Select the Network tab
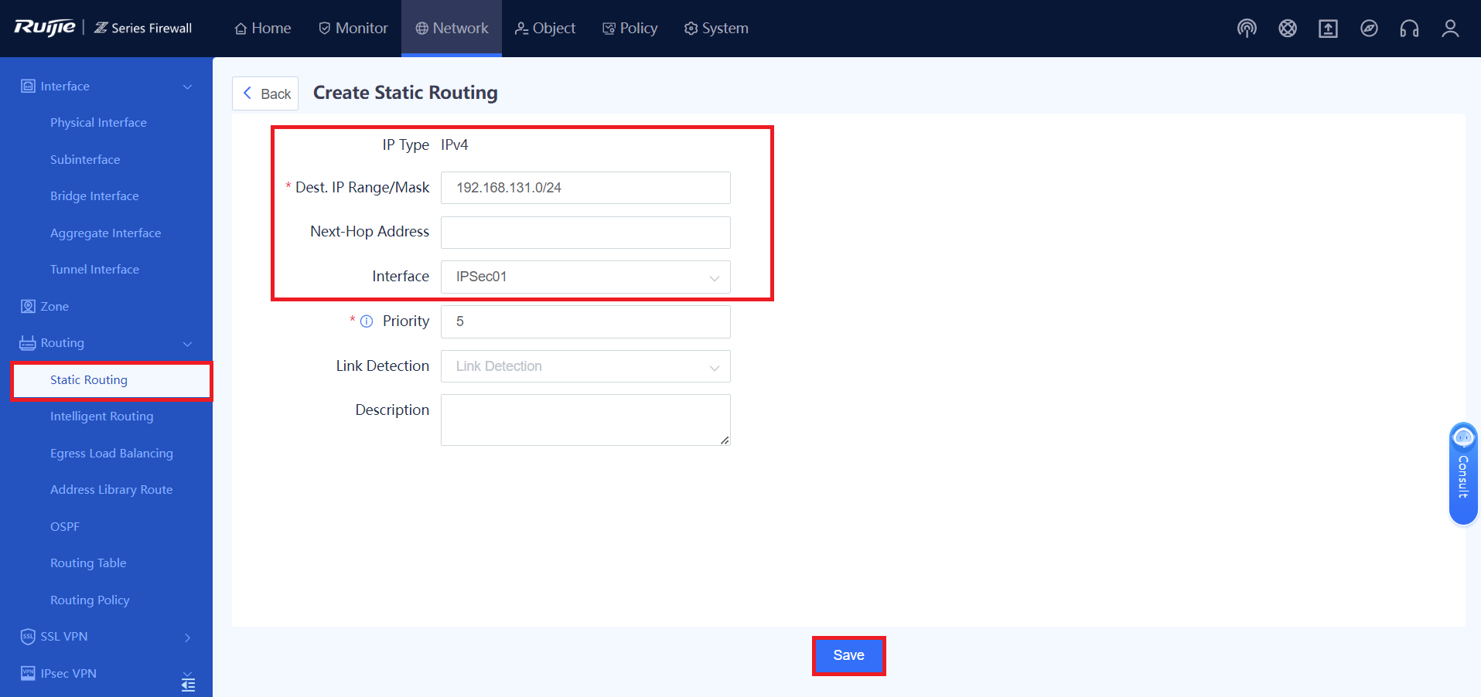 pos(452,29)
